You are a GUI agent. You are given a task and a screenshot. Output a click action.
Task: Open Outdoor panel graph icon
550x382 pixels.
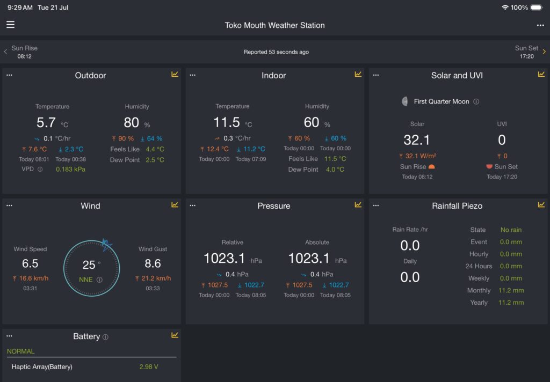175,74
